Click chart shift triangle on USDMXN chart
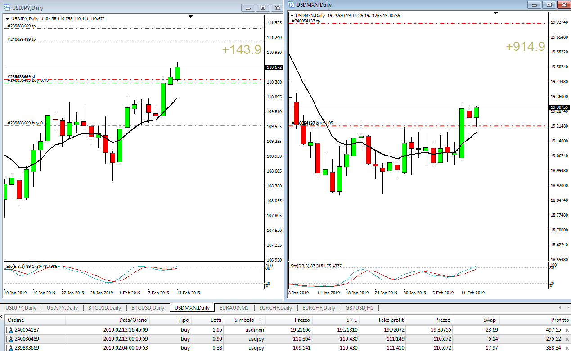Screen dimensions: 571x351 [495, 13]
